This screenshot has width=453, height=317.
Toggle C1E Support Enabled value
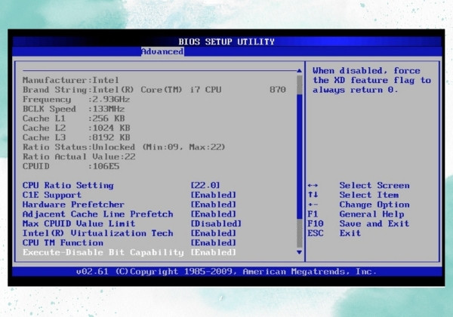coord(213,195)
